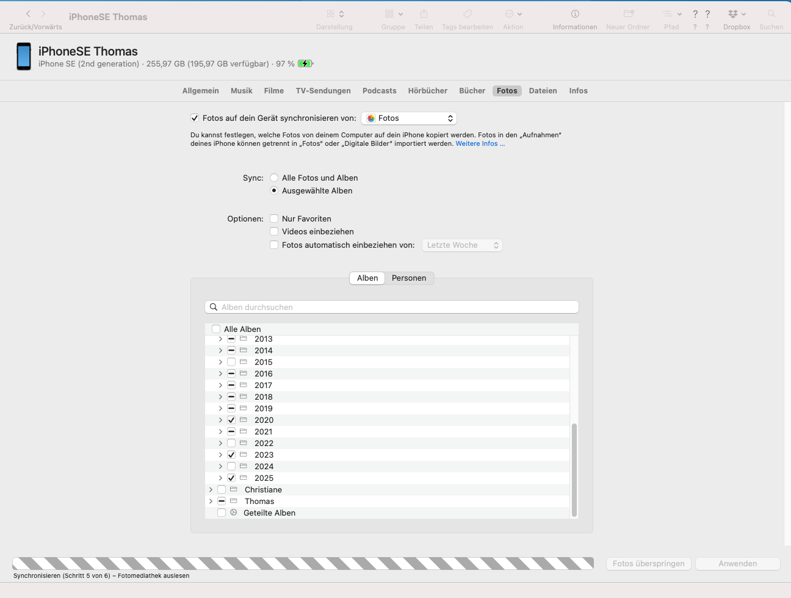Click the green battery charging icon
Viewport: 791px width, 598px height.
click(x=305, y=63)
